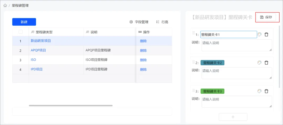Save milestones with 保存 button
Screen dimensions: 283x125
coord(266,17)
